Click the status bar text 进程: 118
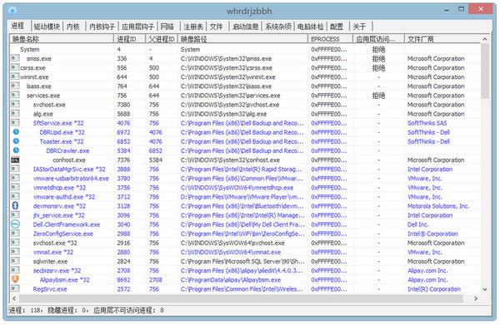 click(x=25, y=310)
